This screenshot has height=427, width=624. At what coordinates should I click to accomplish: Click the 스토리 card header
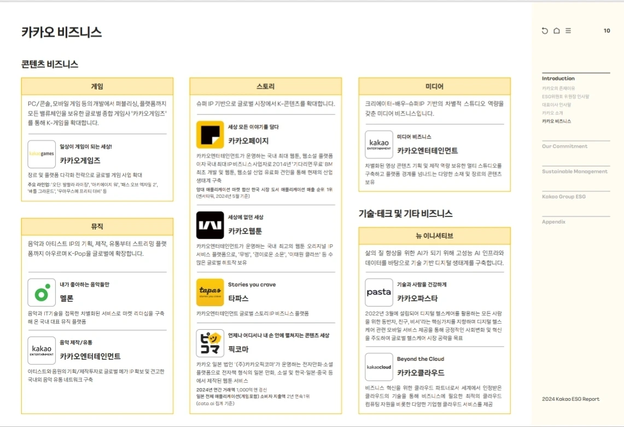[x=265, y=86]
